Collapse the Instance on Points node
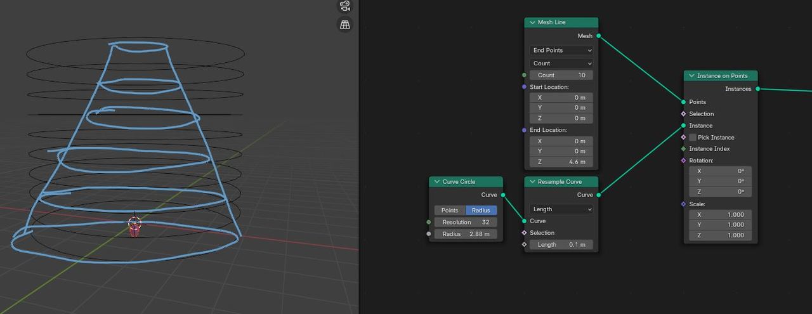This screenshot has height=314, width=812. pos(691,75)
